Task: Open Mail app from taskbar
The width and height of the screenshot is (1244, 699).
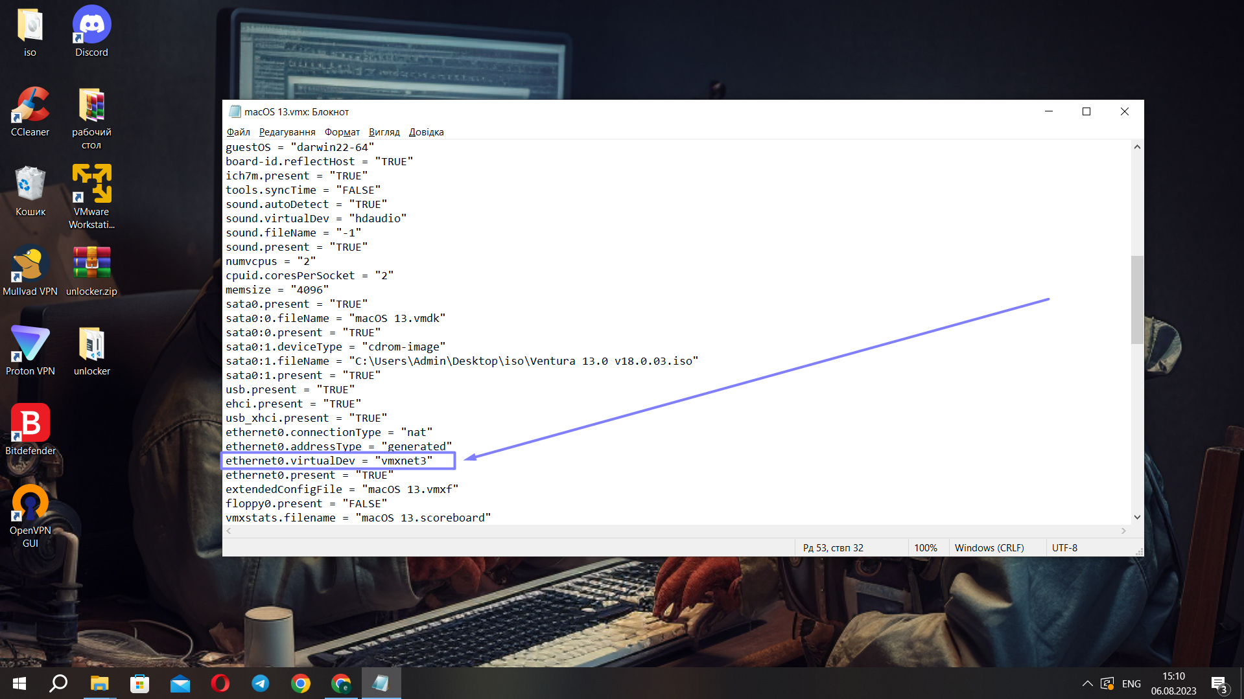Action: pos(180,683)
